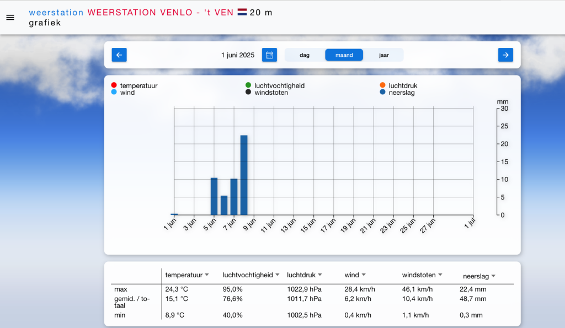Open the hamburger navigation menu
The width and height of the screenshot is (565, 328).
point(10,18)
